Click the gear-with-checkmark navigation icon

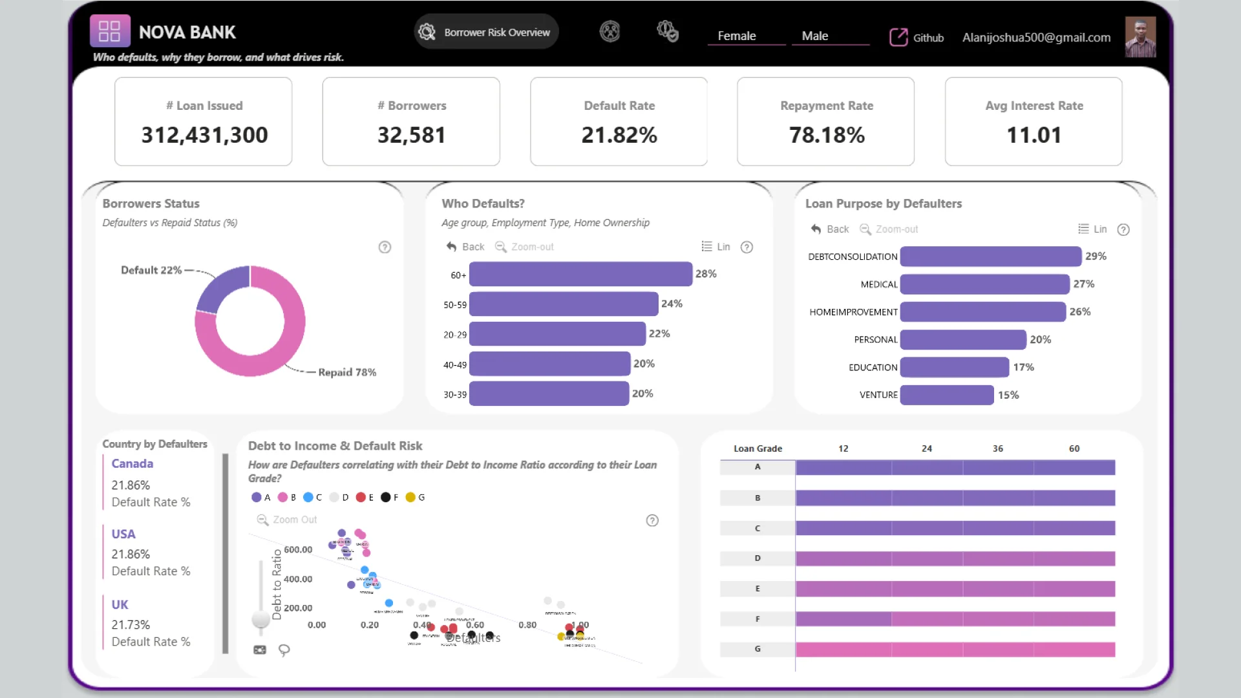667,31
